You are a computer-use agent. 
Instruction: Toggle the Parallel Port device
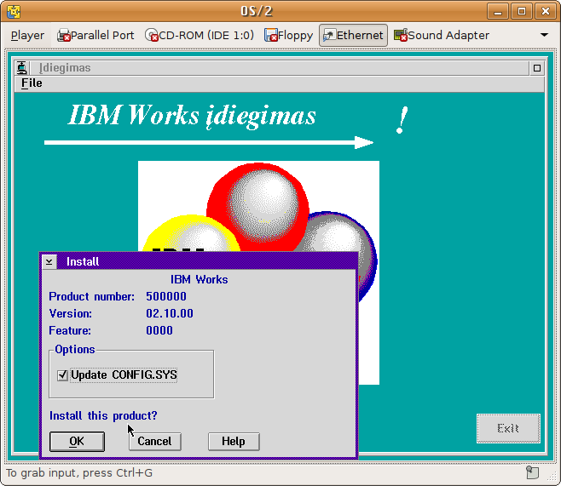95,36
